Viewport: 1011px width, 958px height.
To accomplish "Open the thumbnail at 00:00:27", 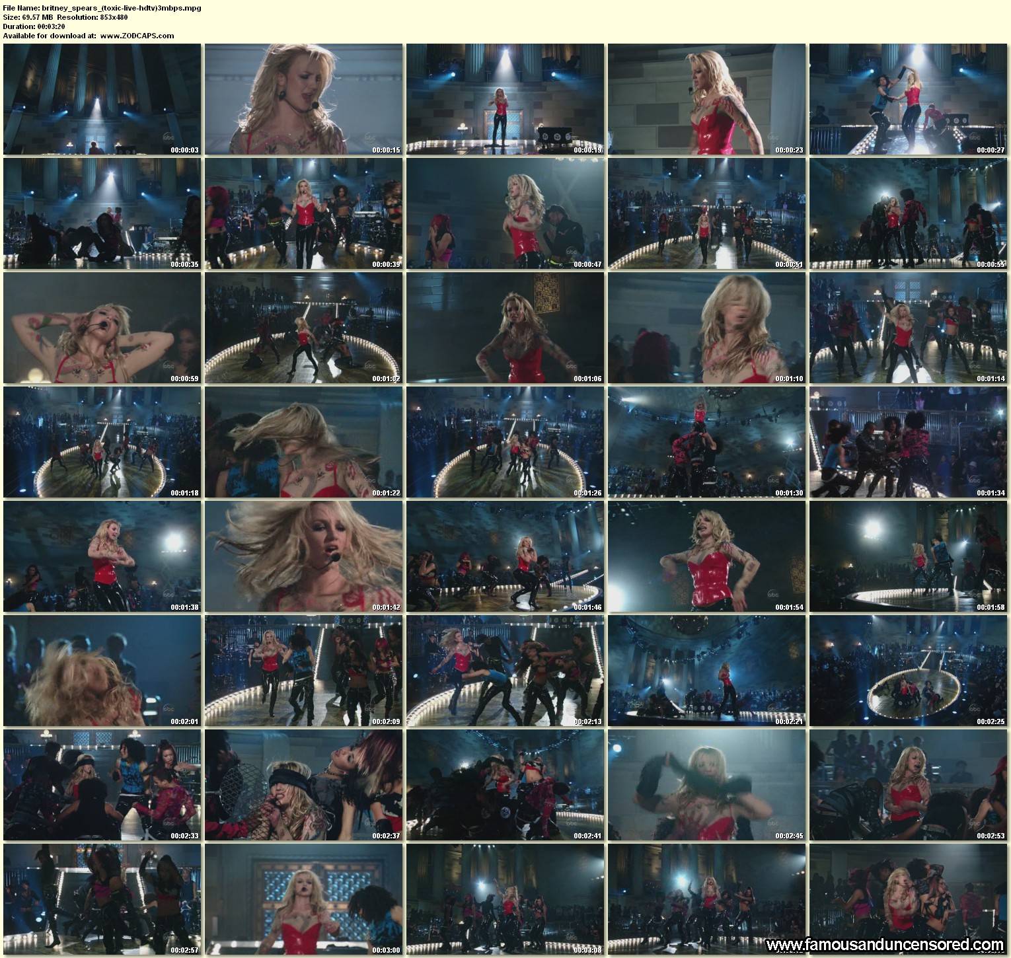I will [908, 99].
